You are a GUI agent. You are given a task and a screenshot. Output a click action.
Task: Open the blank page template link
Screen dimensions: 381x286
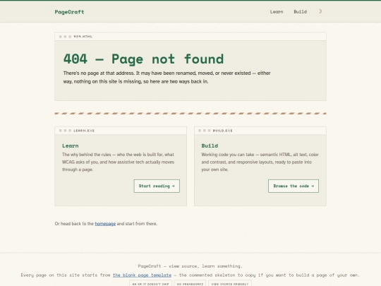pyautogui.click(x=142, y=275)
